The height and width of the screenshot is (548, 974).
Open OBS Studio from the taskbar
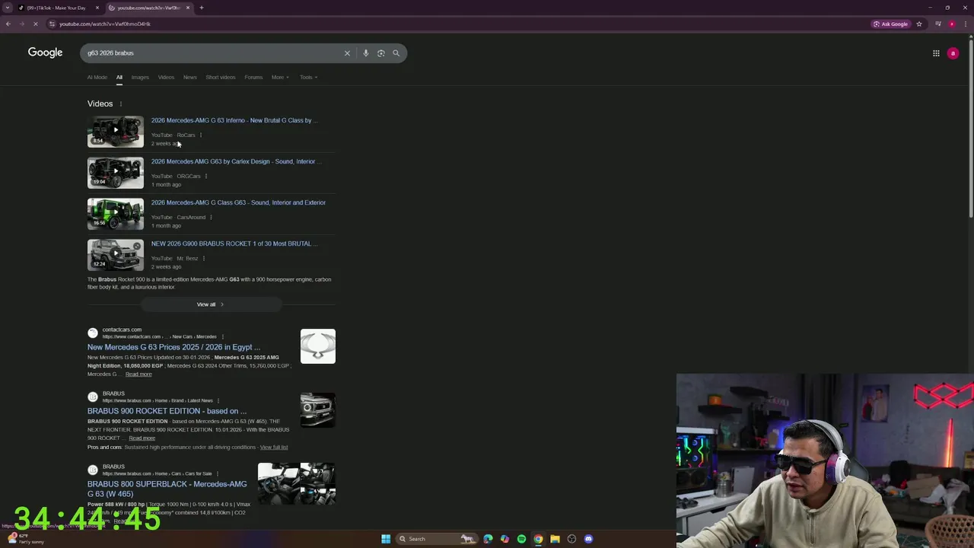571,539
